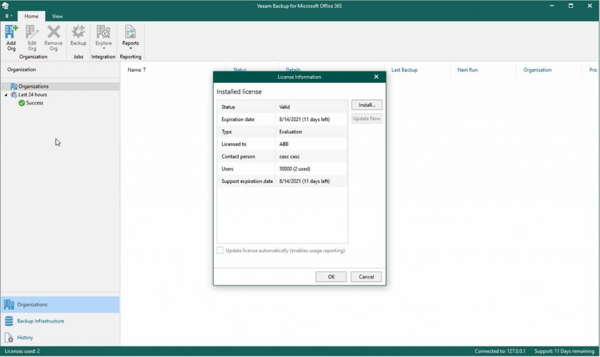Maximize the Veeam Backup window
This screenshot has height=357, width=600.
pyautogui.click(x=571, y=6)
